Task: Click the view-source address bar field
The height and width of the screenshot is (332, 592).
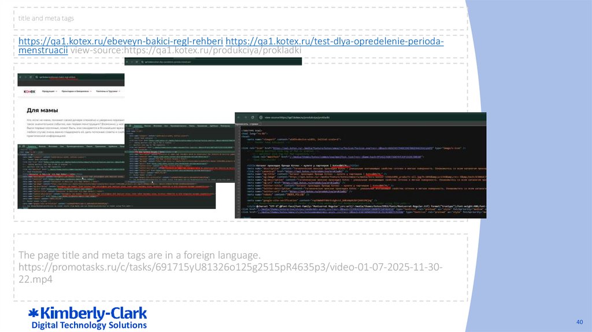Action: click(372, 117)
